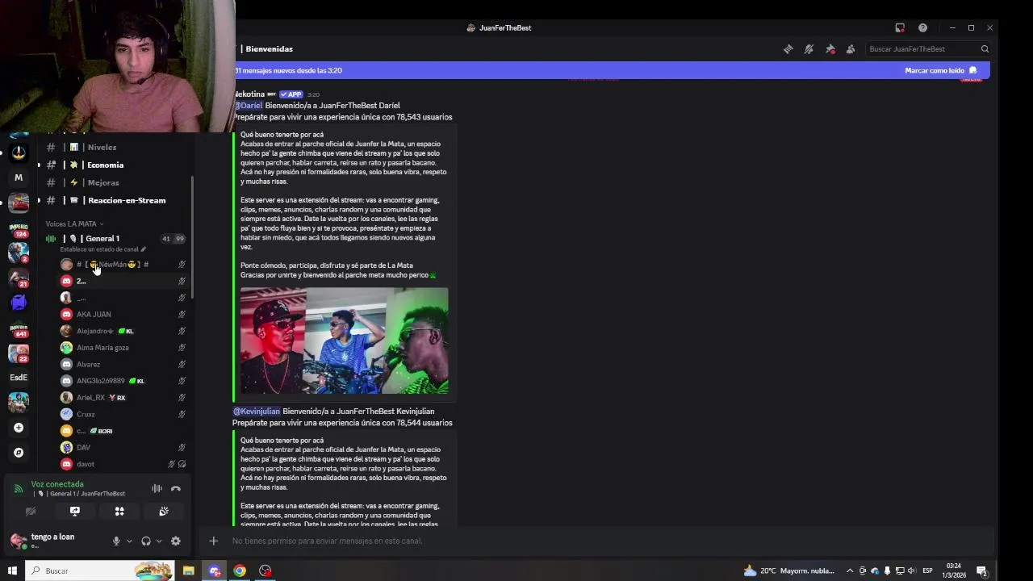Open server icon with 124 badge
The height and width of the screenshot is (581, 1033).
pos(19,229)
